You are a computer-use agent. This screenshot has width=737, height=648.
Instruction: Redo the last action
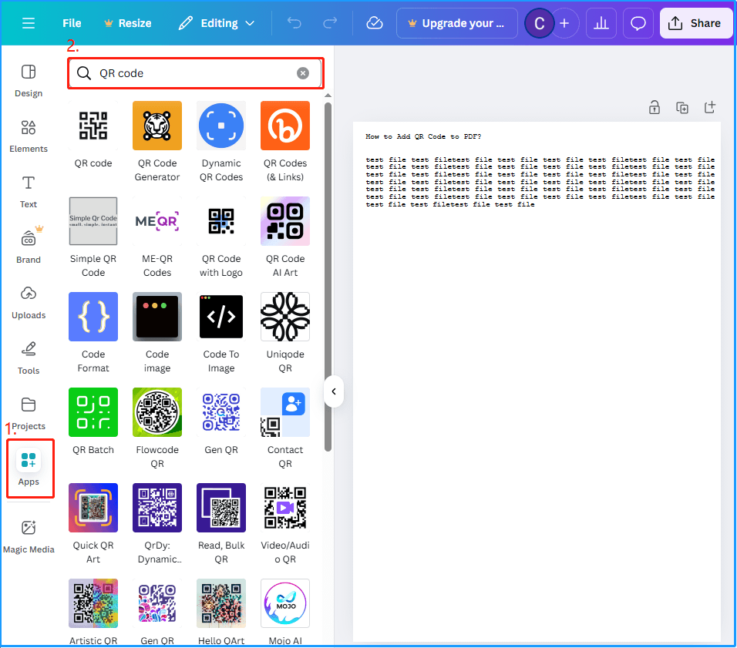pyautogui.click(x=330, y=22)
